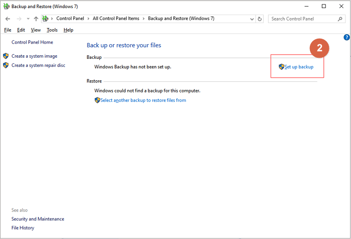Open Create a system image
351x239 pixels.
point(34,56)
